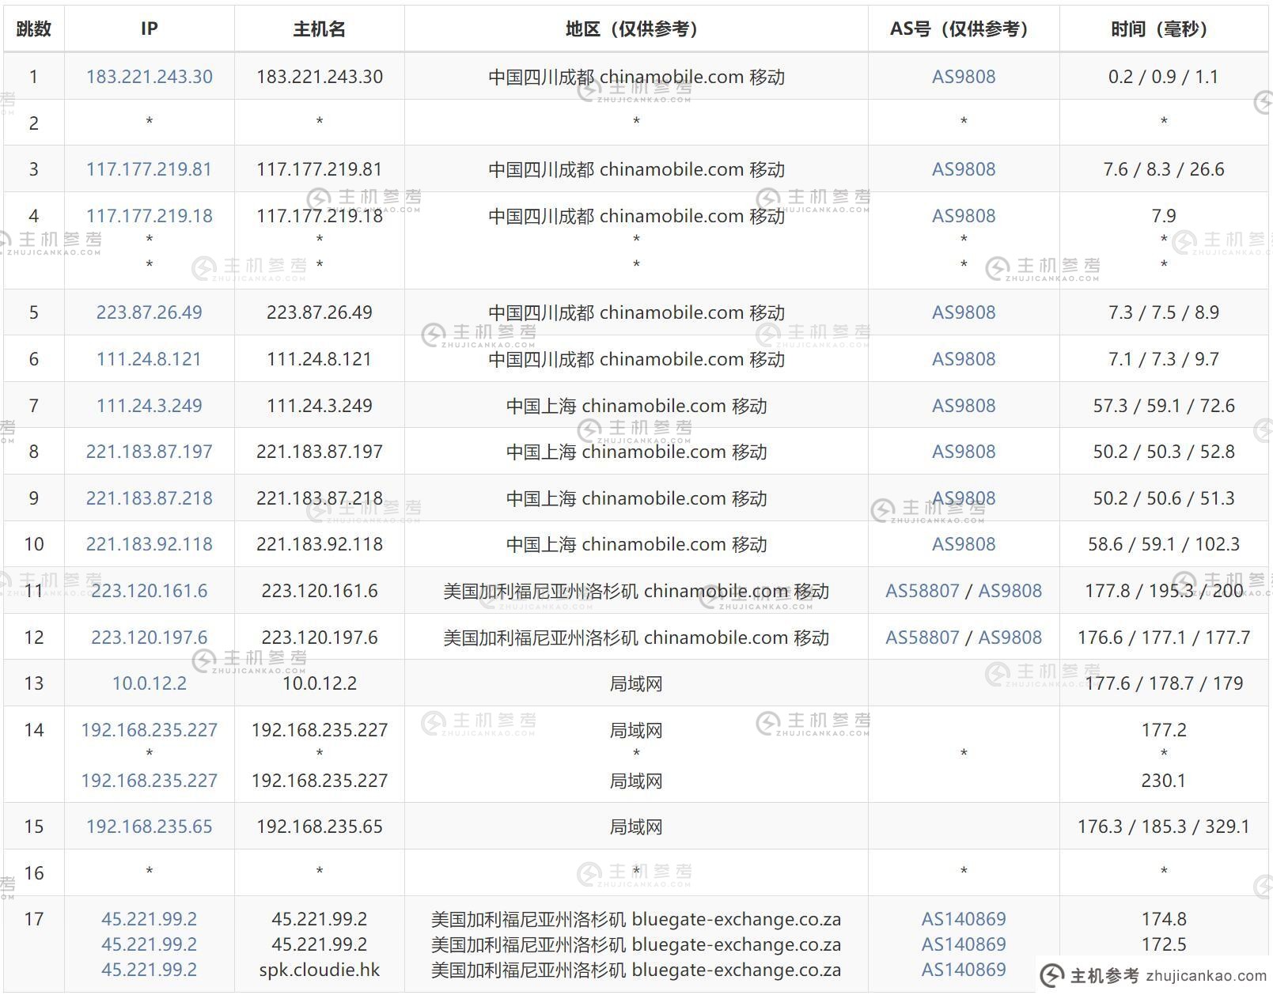The image size is (1273, 995).
Task: Open IP link 221.183.87.197
Action: (149, 452)
